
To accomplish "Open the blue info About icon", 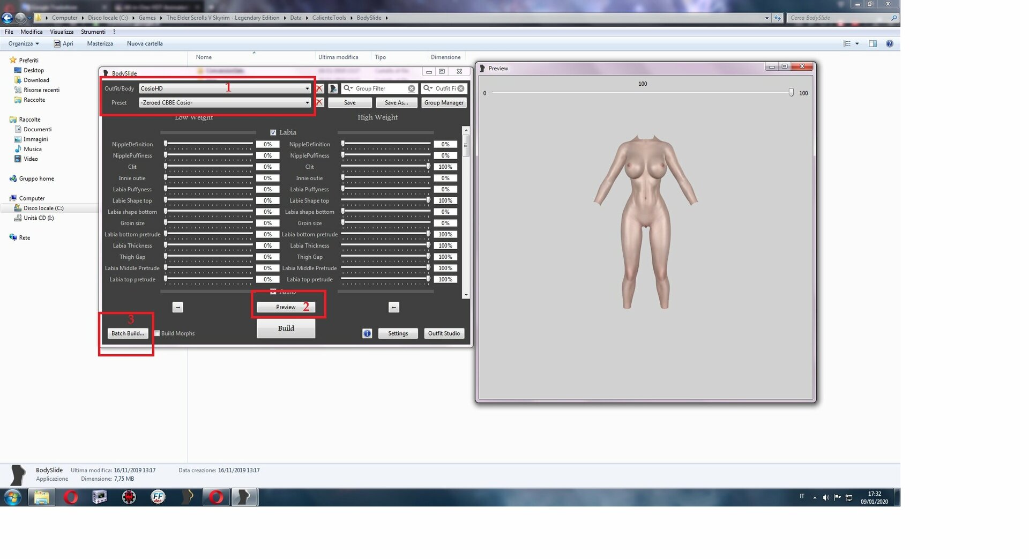I will (x=367, y=333).
